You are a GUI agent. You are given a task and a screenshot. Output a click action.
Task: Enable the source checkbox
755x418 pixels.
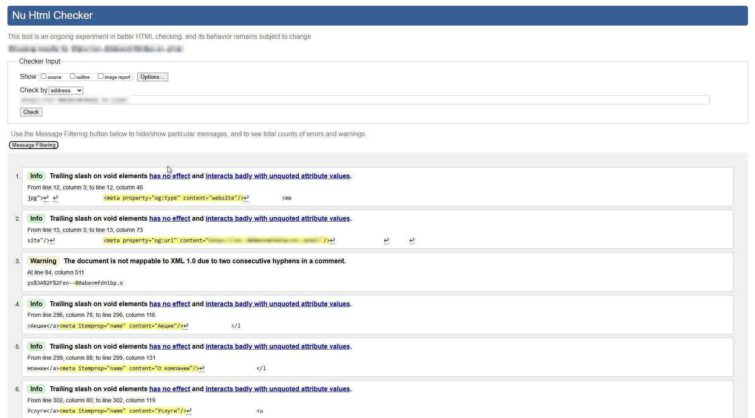(x=43, y=76)
